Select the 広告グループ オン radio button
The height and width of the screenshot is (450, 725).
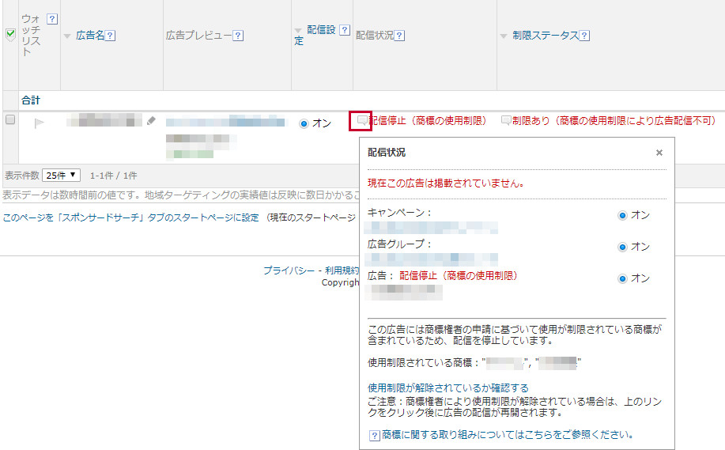click(622, 247)
